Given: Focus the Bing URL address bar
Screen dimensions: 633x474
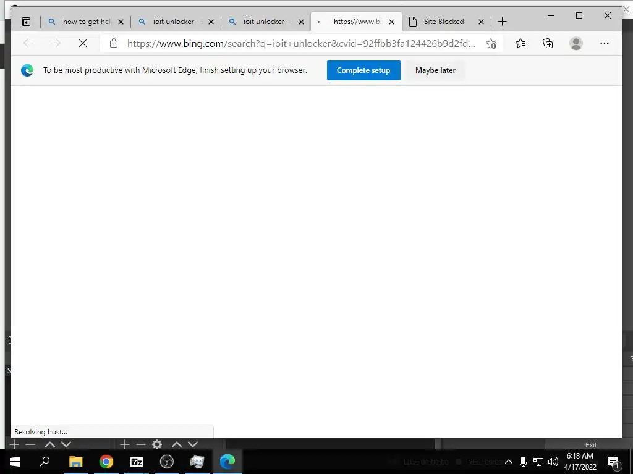Looking at the screenshot, I should coord(301,44).
